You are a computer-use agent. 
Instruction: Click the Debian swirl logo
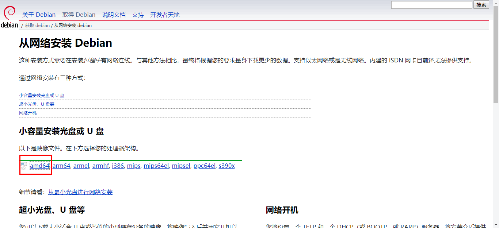9,17
